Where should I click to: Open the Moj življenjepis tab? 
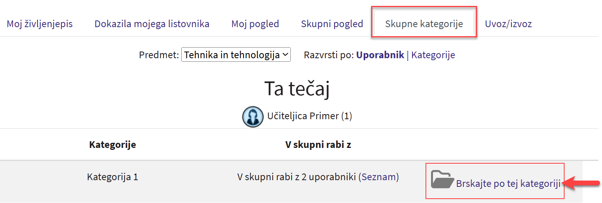40,24
